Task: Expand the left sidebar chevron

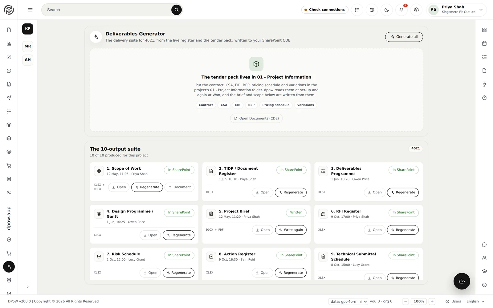Action: pyautogui.click(x=28, y=287)
